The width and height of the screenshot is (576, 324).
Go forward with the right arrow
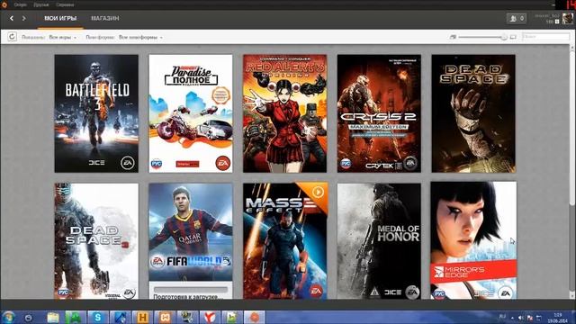pos(24,18)
